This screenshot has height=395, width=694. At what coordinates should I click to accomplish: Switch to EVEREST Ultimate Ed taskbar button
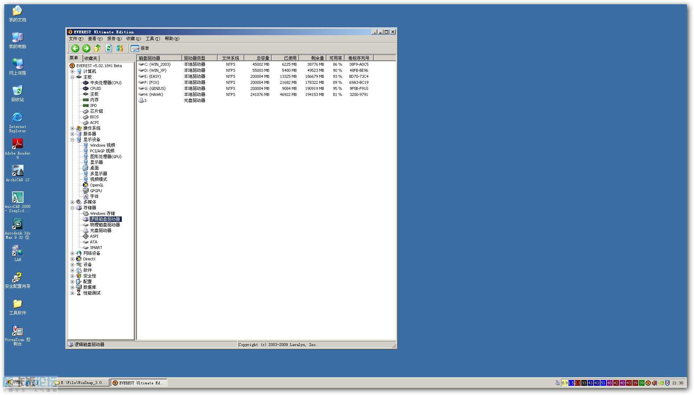point(139,383)
